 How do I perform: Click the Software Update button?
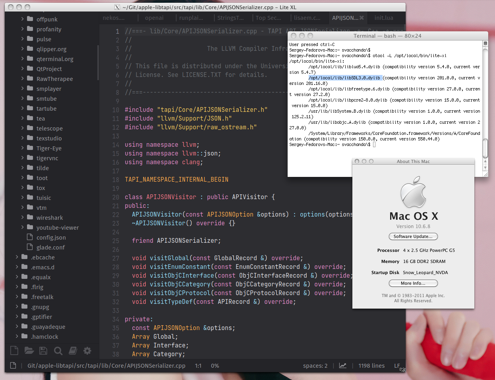(x=413, y=236)
